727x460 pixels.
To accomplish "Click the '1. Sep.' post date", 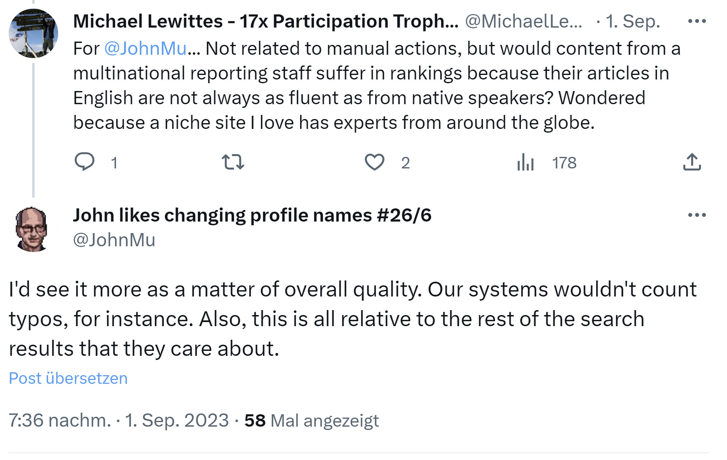I will click(x=633, y=21).
